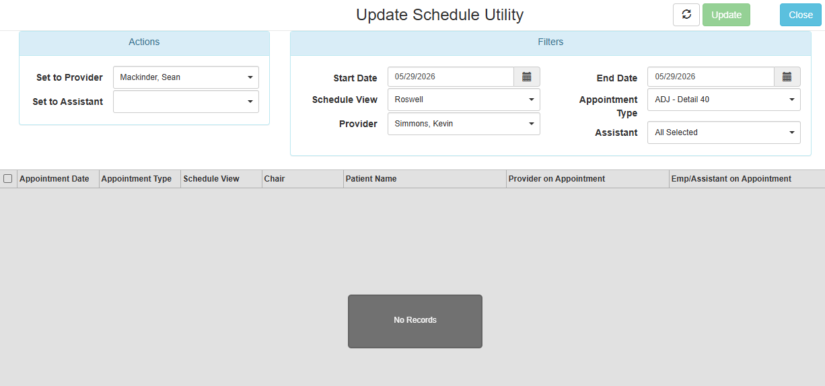The width and height of the screenshot is (825, 386).
Task: Click the Assistant label in Filters
Action: click(x=616, y=132)
